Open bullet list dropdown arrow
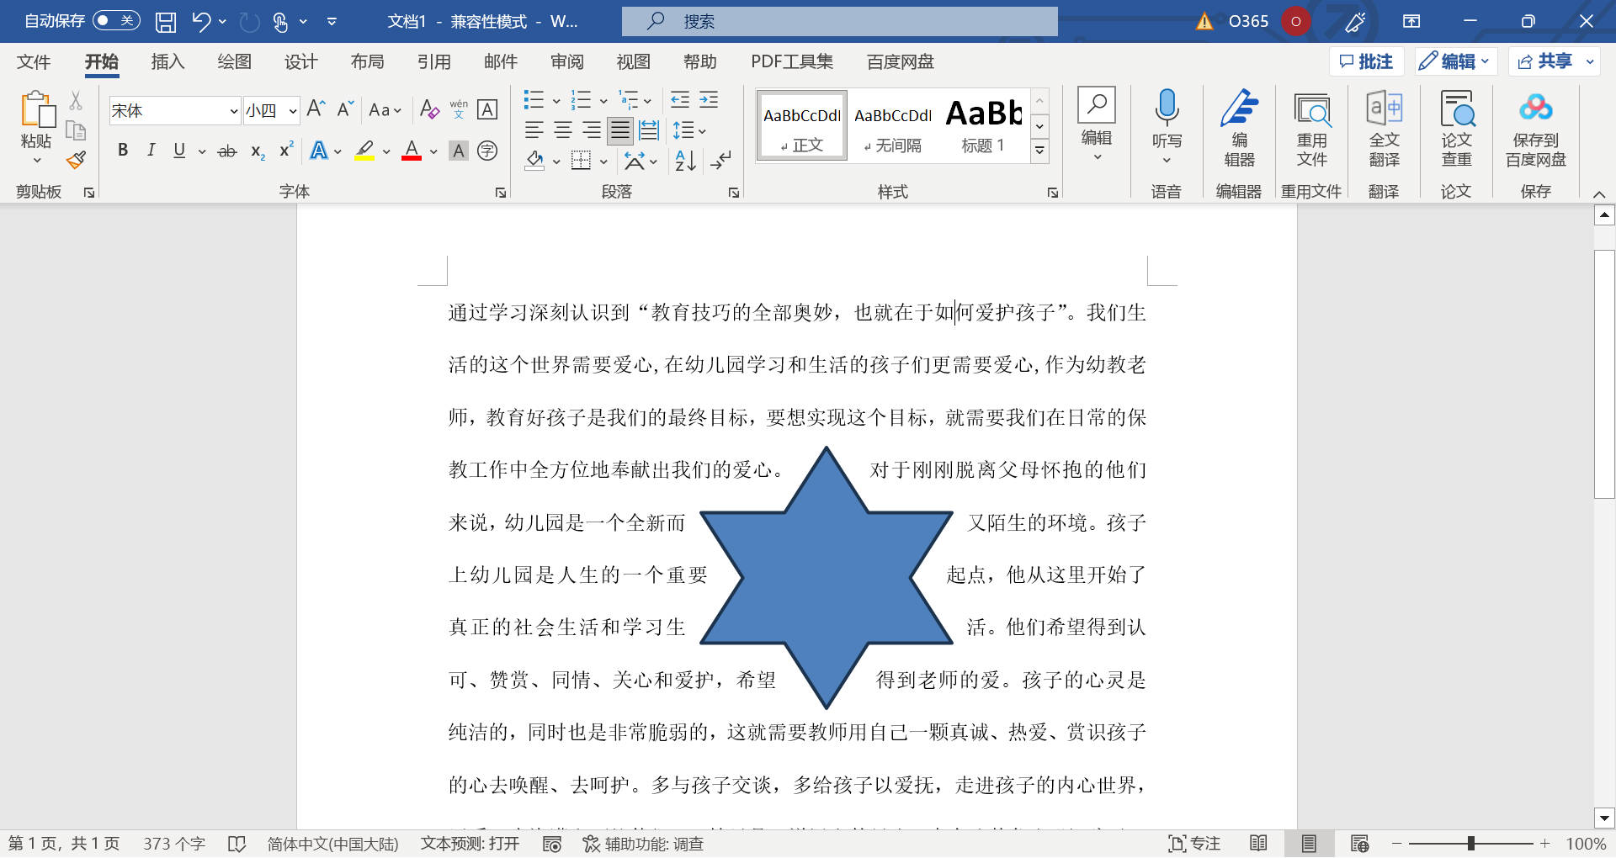Image resolution: width=1616 pixels, height=858 pixels. pos(556,101)
